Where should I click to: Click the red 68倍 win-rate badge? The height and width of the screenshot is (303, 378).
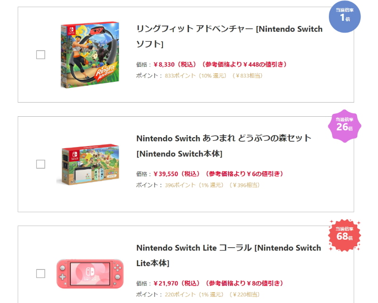tap(344, 235)
